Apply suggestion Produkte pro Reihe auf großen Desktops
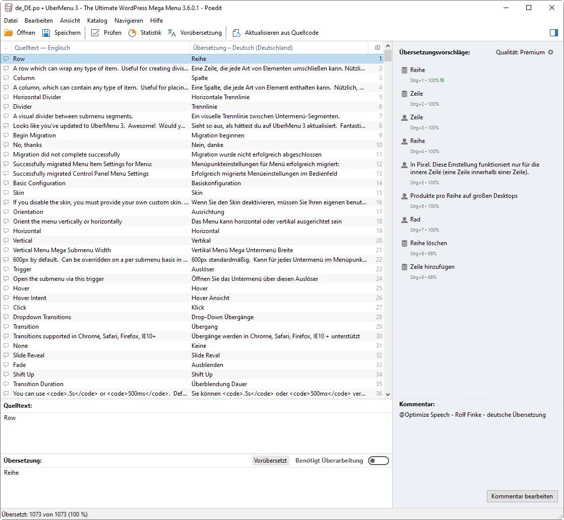The image size is (564, 520). click(x=464, y=196)
